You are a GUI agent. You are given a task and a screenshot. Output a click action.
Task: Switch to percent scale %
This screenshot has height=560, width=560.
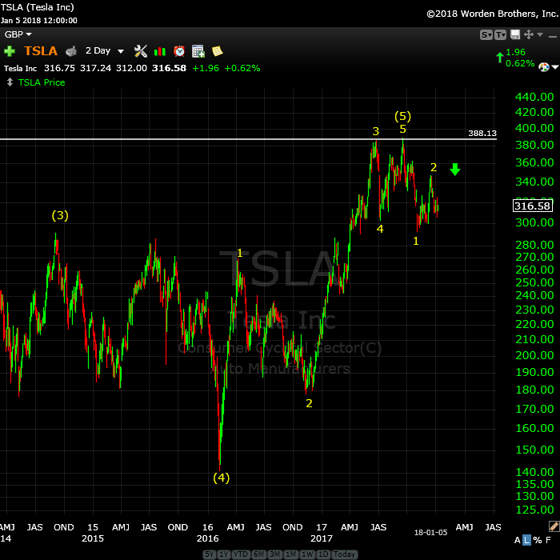(x=537, y=540)
